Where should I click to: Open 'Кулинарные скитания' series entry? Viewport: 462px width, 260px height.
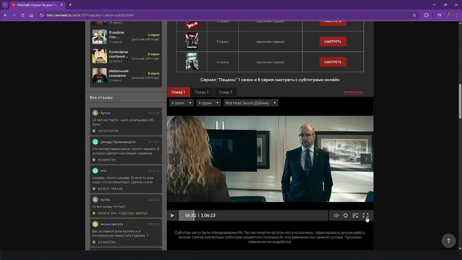[126, 56]
